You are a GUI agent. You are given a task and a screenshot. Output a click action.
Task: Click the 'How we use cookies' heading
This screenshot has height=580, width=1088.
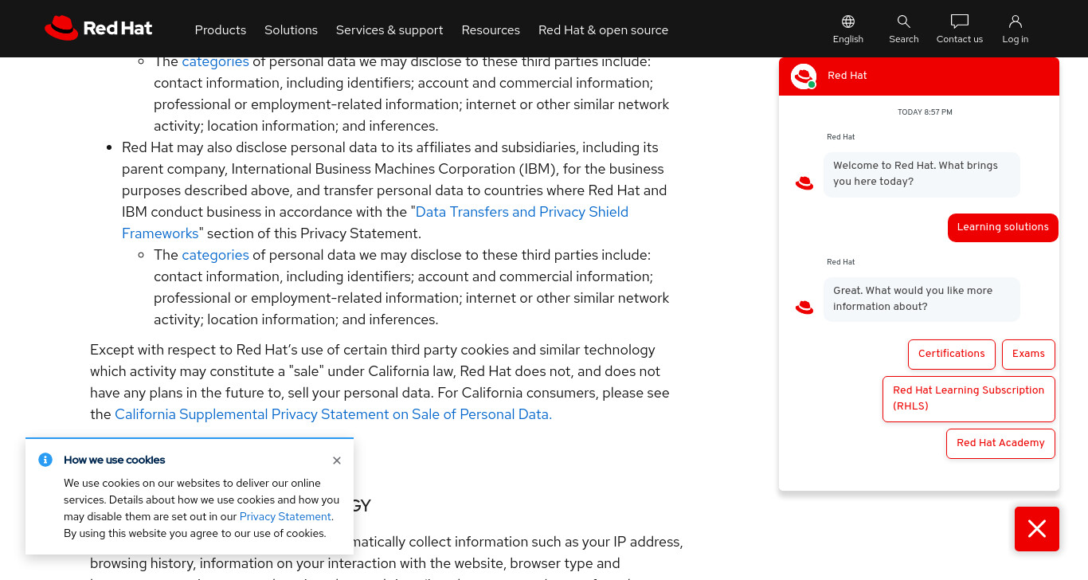115,460
